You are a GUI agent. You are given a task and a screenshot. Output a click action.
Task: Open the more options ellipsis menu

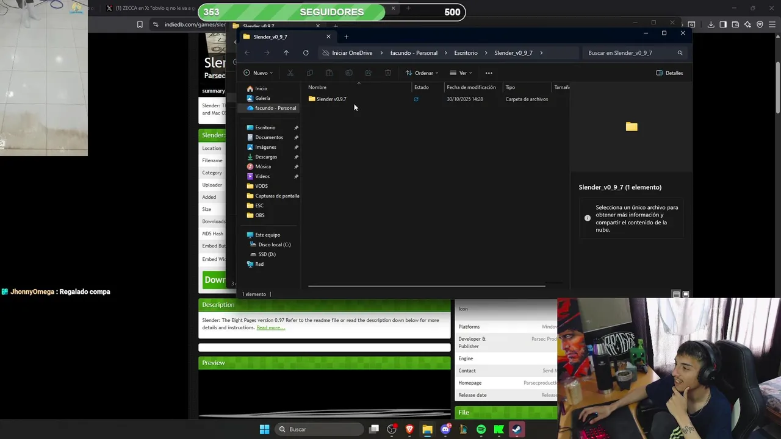(x=489, y=73)
